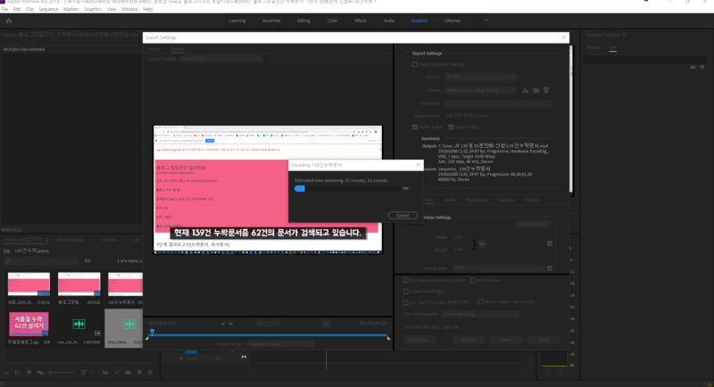Toggle the frame size match-source checkbox
This screenshot has width=714, height=387.
click(550, 243)
